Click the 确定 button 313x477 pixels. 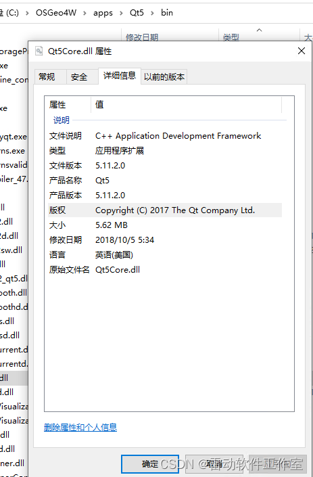pyautogui.click(x=150, y=464)
